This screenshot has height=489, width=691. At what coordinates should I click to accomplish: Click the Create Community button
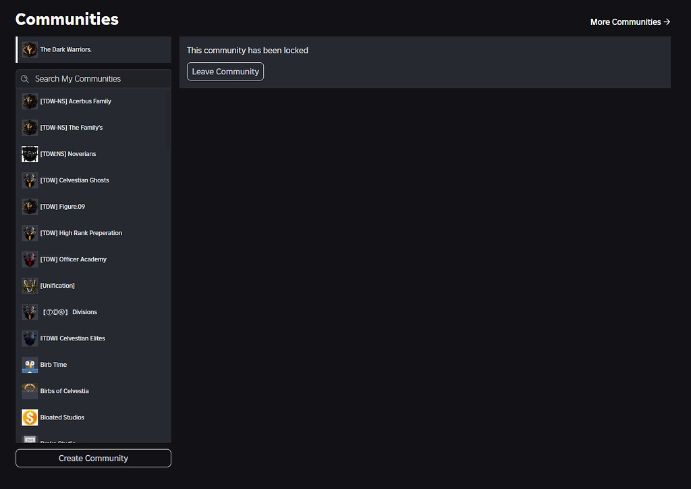tap(93, 458)
